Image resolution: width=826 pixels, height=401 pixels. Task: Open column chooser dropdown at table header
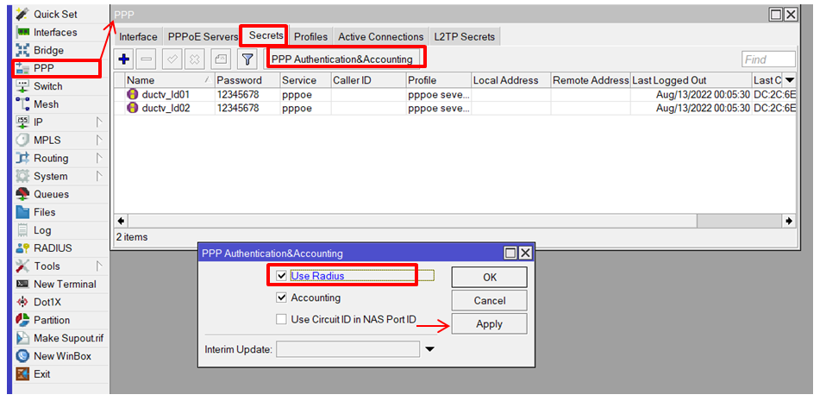point(789,80)
